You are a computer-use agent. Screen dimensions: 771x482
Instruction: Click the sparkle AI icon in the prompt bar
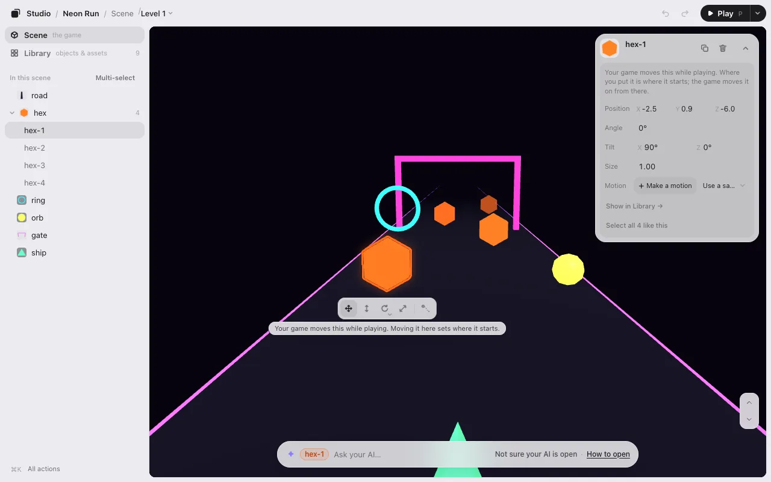click(291, 454)
